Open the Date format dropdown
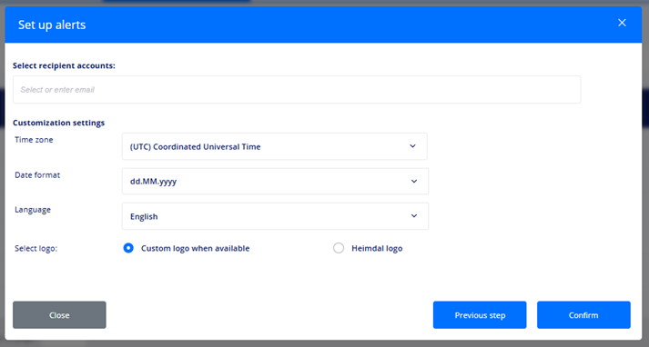This screenshot has height=347, width=649. 275,182
